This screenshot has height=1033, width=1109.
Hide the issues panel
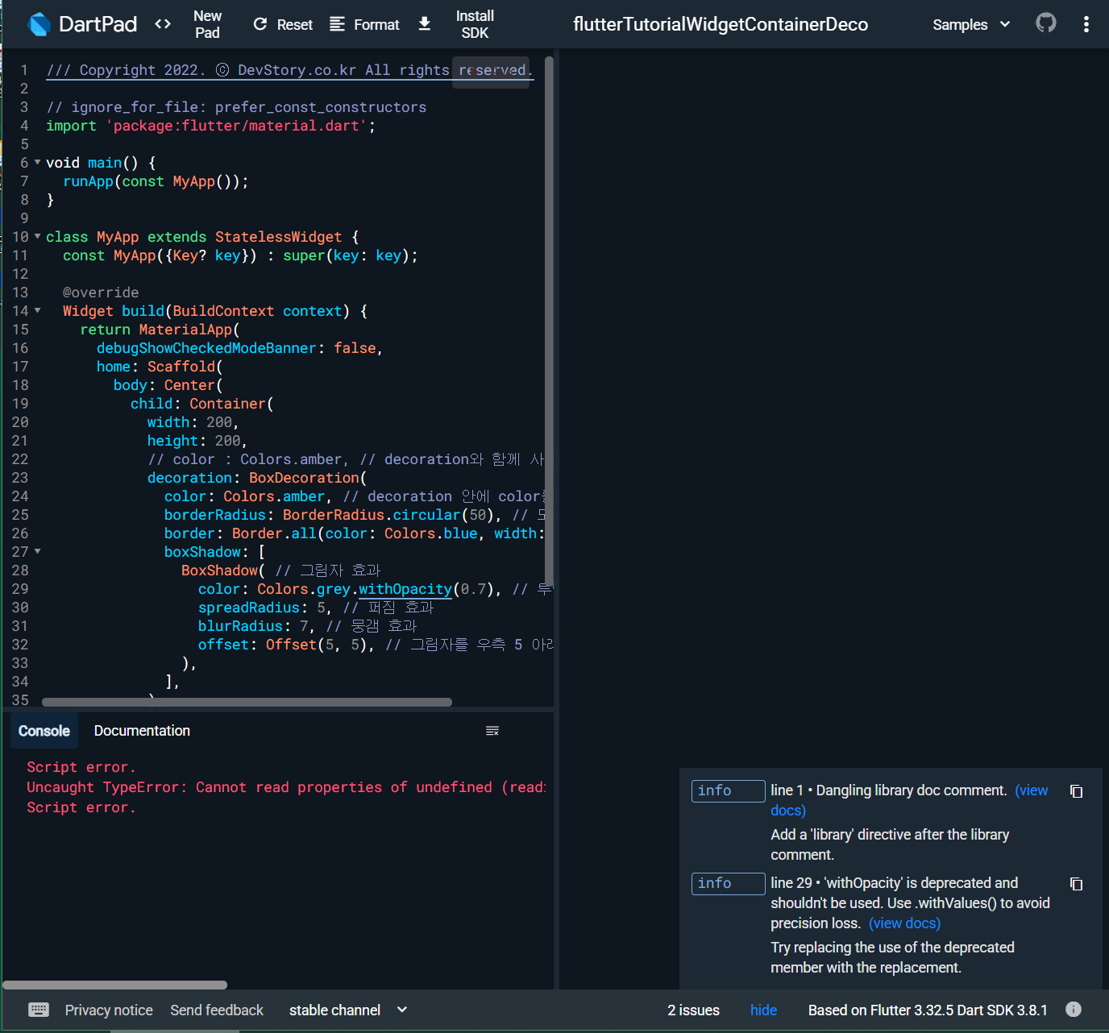(763, 1010)
